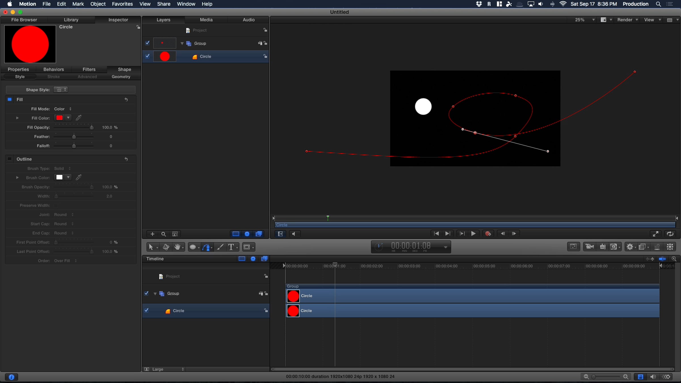Image resolution: width=681 pixels, height=383 pixels.
Task: Select the Text tool in toolbar
Action: click(231, 247)
